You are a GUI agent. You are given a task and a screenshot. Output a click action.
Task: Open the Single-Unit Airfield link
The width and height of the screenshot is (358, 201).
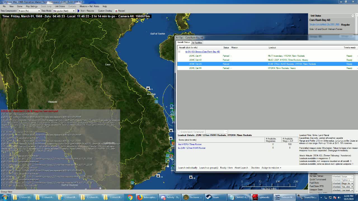(324, 25)
